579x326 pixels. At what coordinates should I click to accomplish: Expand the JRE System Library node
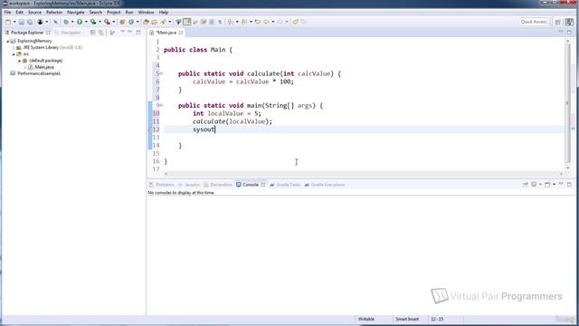14,48
